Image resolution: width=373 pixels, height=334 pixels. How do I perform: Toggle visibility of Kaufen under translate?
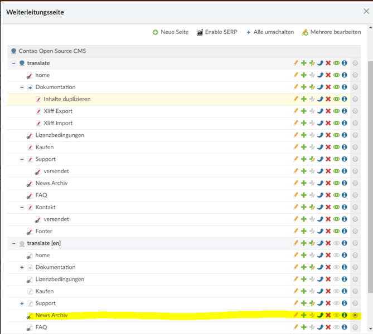[x=336, y=147]
